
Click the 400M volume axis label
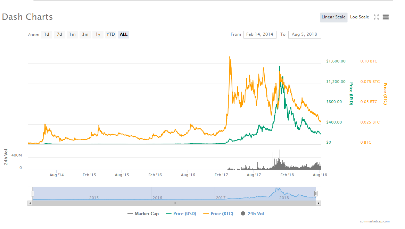click(17, 155)
